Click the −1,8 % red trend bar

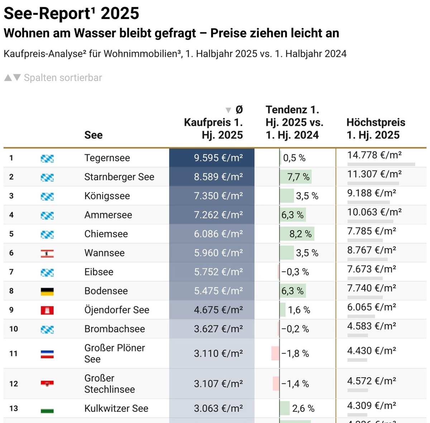pyautogui.click(x=275, y=354)
